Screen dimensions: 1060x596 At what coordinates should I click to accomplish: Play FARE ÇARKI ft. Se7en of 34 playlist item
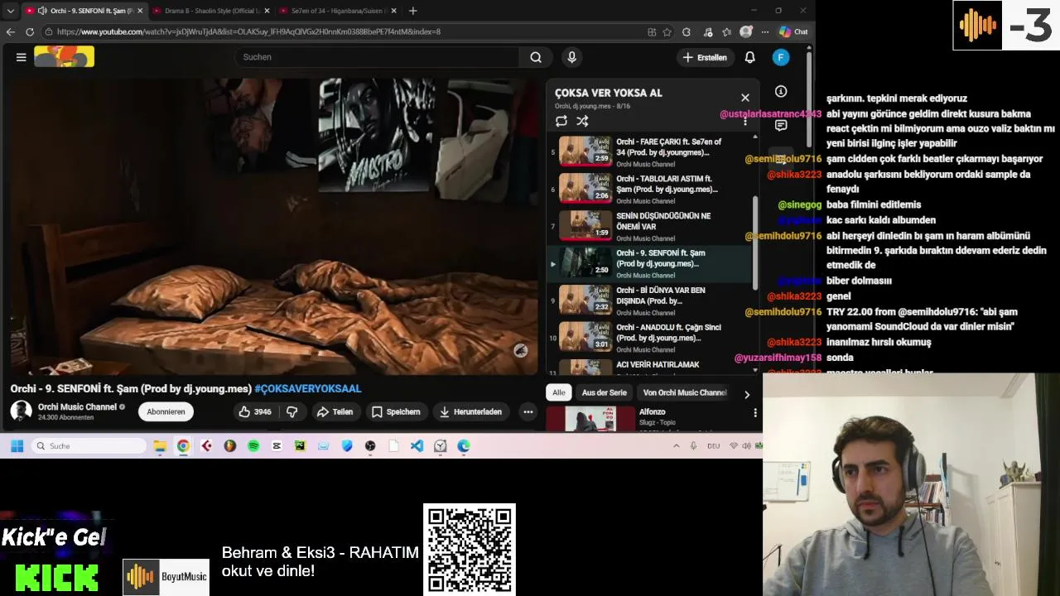coord(650,151)
